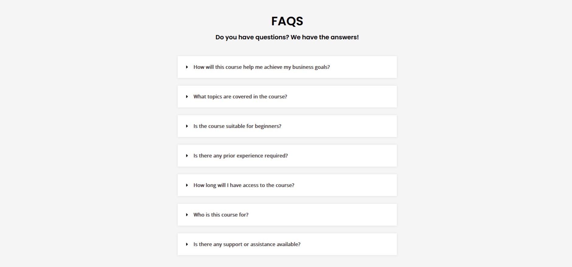The height and width of the screenshot is (267, 572).
Task: Expand 'How will this course help me' question text
Action: 261,67
